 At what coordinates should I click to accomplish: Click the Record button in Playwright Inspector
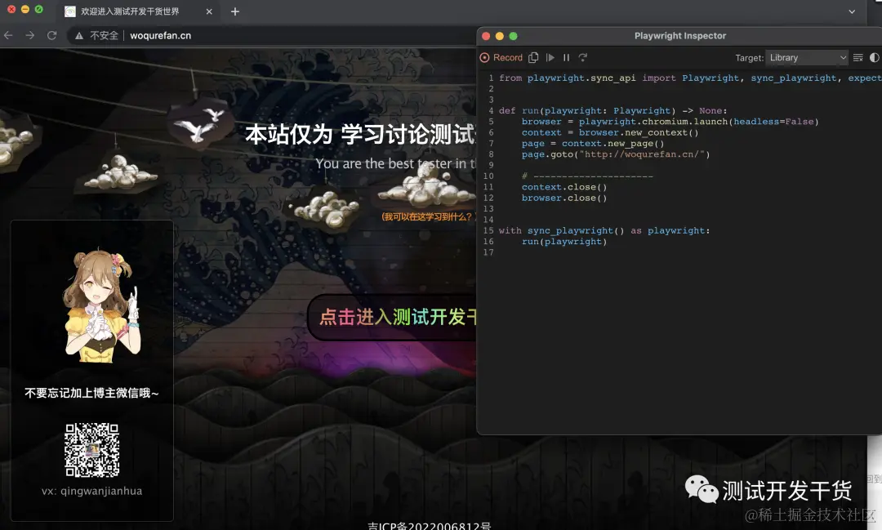point(502,57)
